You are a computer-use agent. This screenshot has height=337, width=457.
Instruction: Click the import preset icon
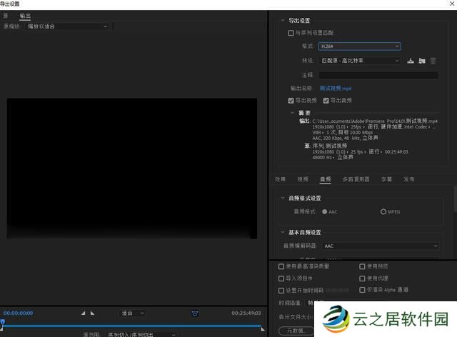(422, 61)
